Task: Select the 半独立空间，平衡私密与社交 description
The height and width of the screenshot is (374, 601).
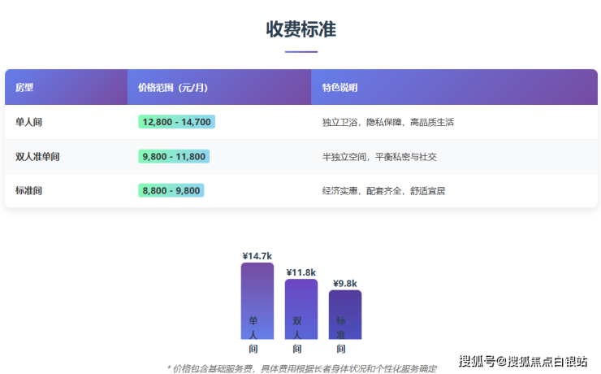Action: click(x=379, y=156)
